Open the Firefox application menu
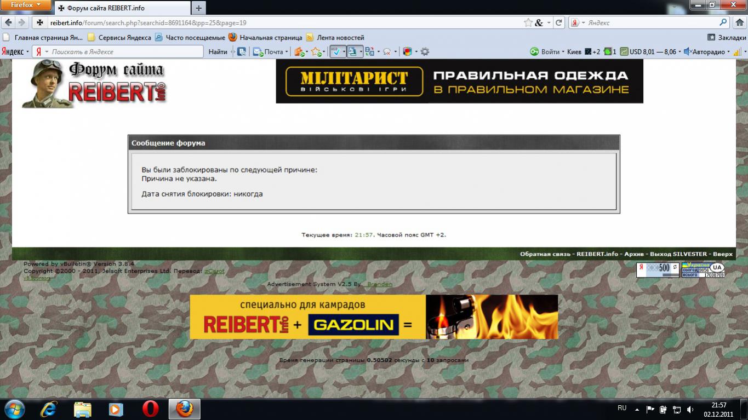Screen dimensions: 748x420 click(x=26, y=5)
